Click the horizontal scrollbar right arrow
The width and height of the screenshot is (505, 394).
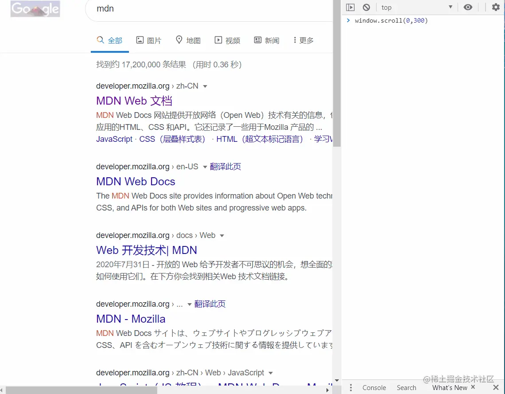click(x=327, y=390)
